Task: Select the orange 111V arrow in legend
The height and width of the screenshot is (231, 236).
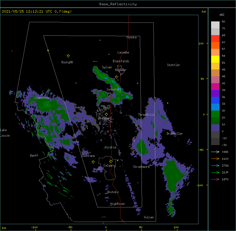Action: [x=215, y=159]
